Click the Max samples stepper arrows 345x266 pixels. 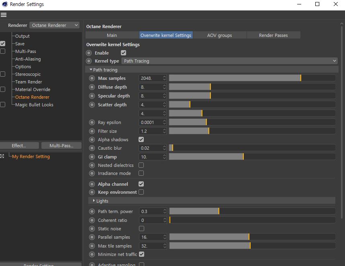point(164,78)
